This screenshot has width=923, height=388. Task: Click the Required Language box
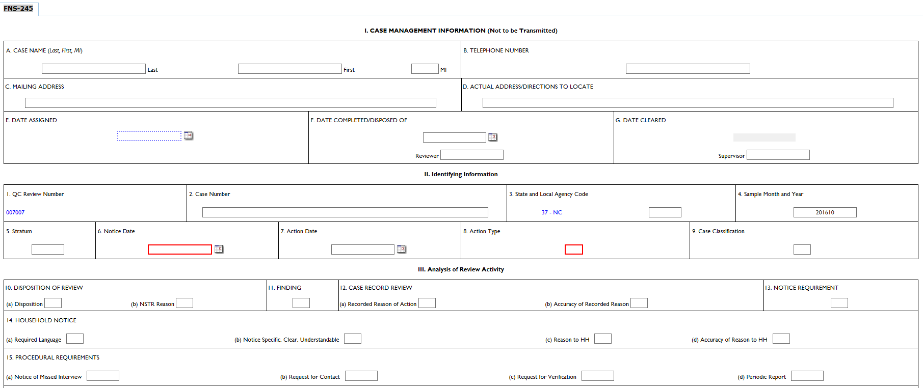(x=75, y=339)
